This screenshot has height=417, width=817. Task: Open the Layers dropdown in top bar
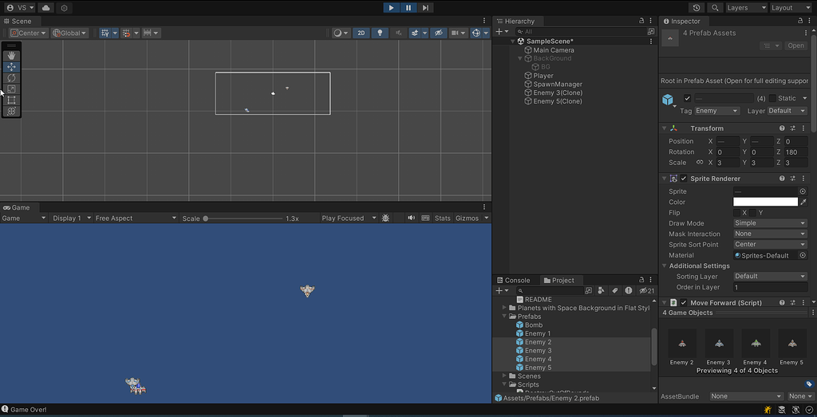[x=744, y=8]
